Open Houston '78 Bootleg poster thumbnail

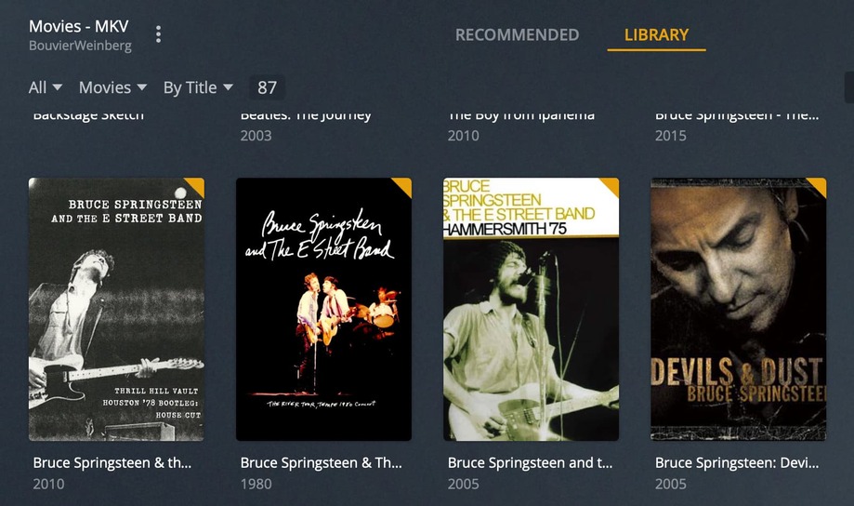coord(116,309)
